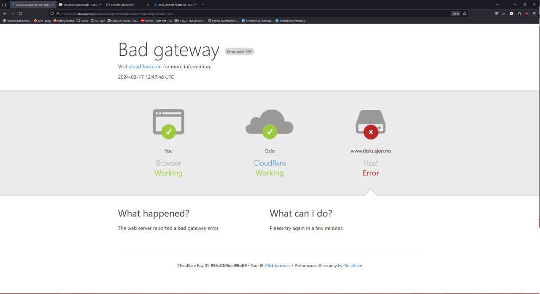This screenshot has height=294, width=540.
Task: Click the forward navigation arrow
Action: [x=13, y=13]
